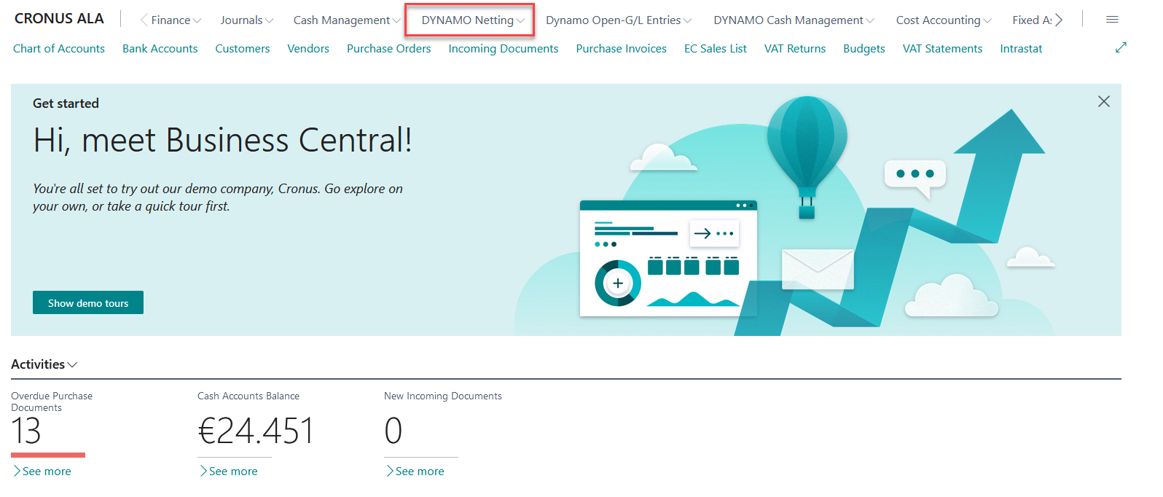Go to Purchase Invoices

point(621,49)
